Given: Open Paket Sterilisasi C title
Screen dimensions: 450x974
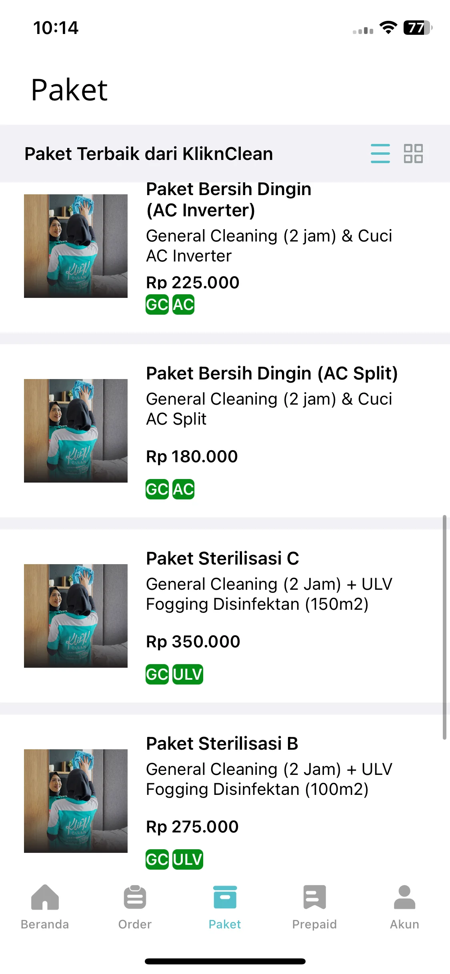Looking at the screenshot, I should [x=222, y=559].
